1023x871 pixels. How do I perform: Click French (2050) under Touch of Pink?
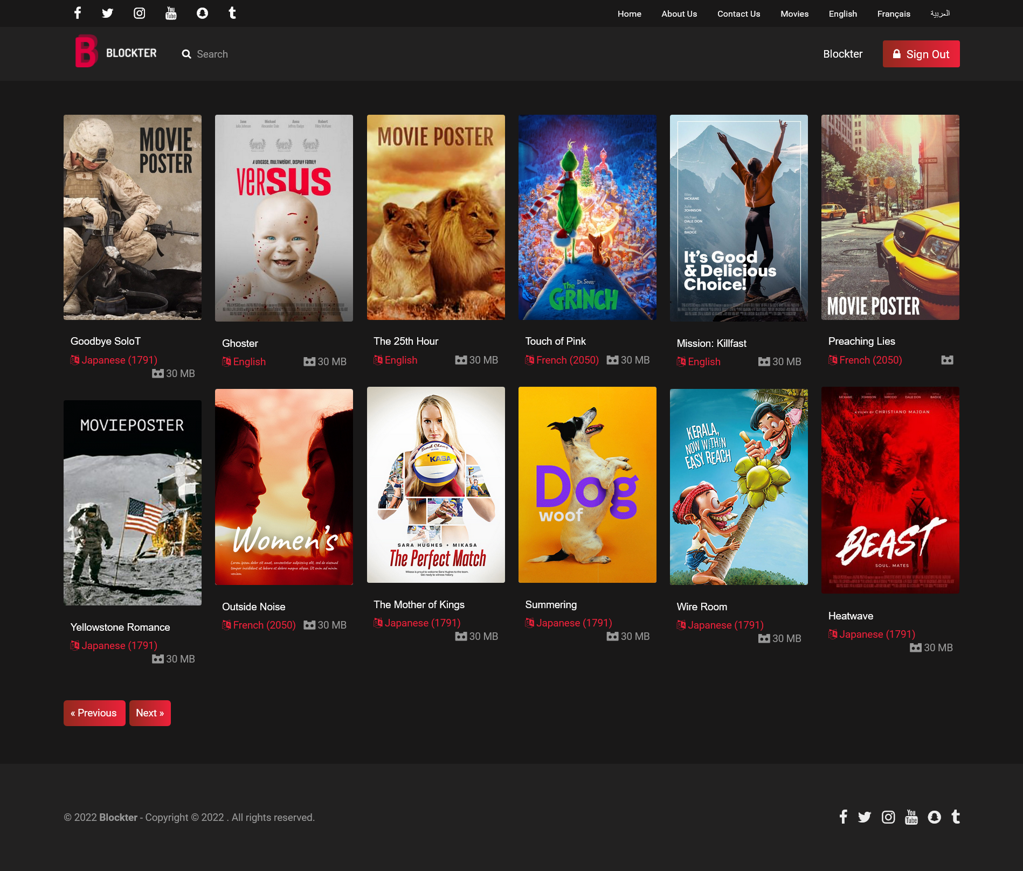click(568, 360)
